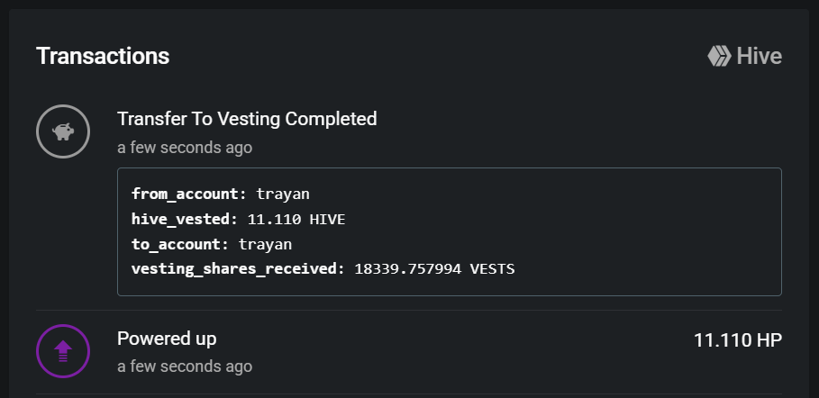This screenshot has width=819, height=398.
Task: Select the 18339.757994 VESTS value
Action: pos(434,268)
